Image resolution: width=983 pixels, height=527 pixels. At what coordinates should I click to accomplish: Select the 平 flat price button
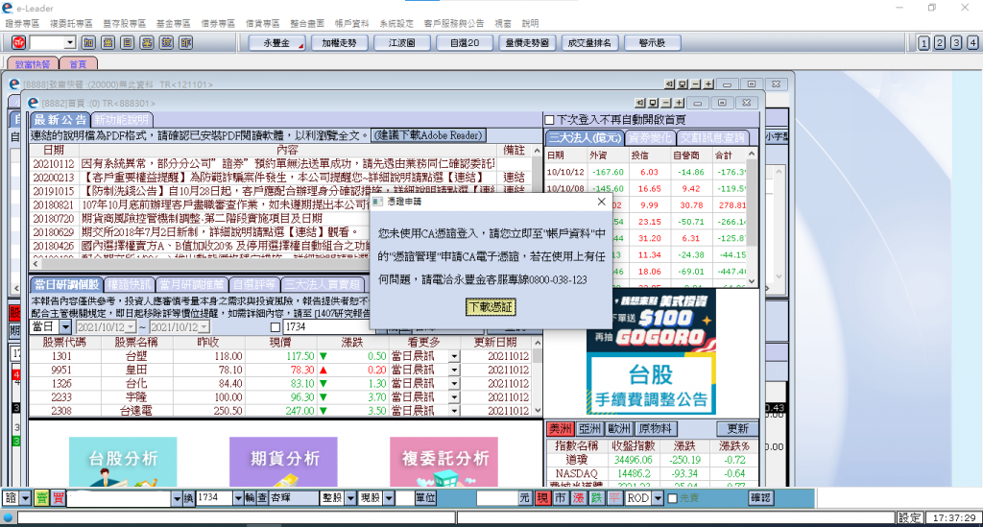click(615, 498)
